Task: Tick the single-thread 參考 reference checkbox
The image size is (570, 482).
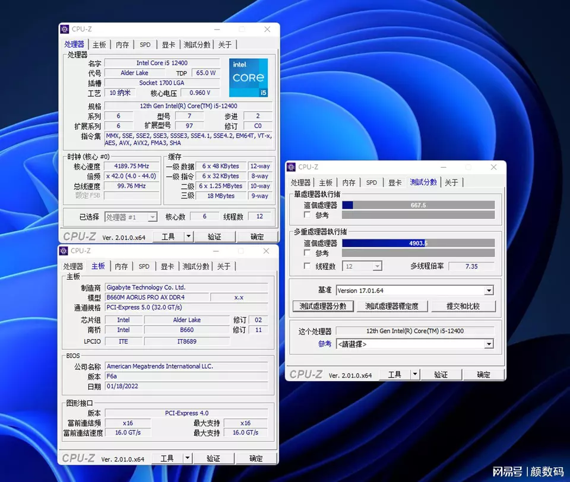Action: point(307,215)
